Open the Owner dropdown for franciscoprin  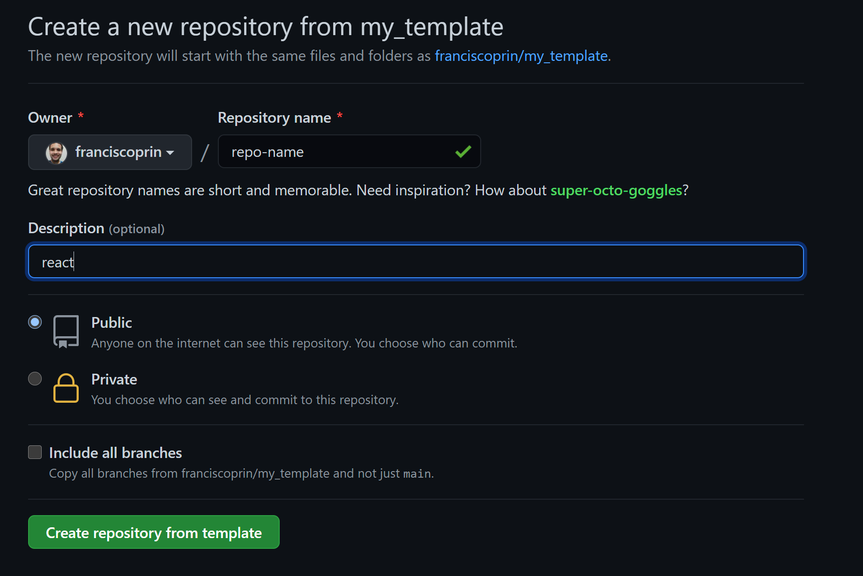tap(110, 152)
